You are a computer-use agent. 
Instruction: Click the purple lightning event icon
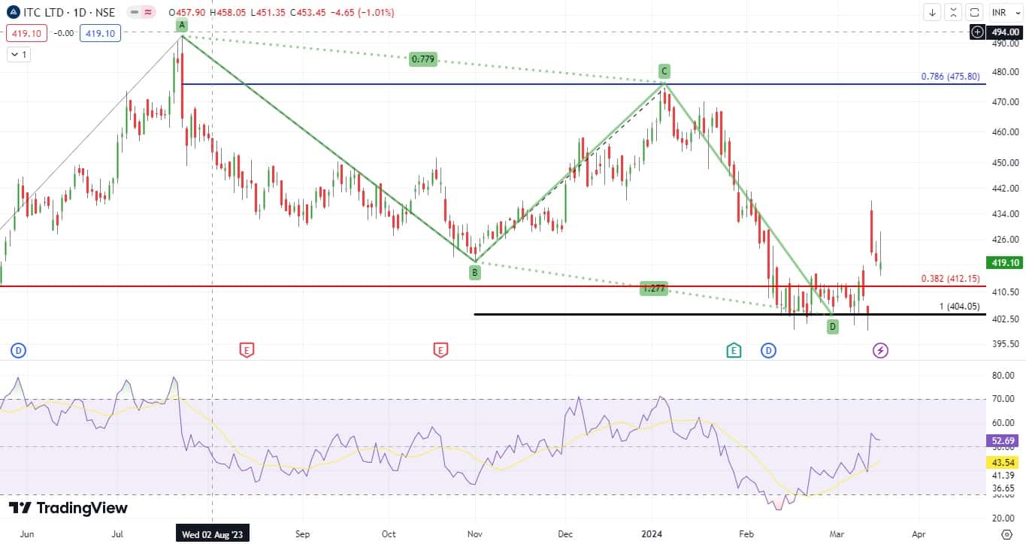click(x=880, y=350)
